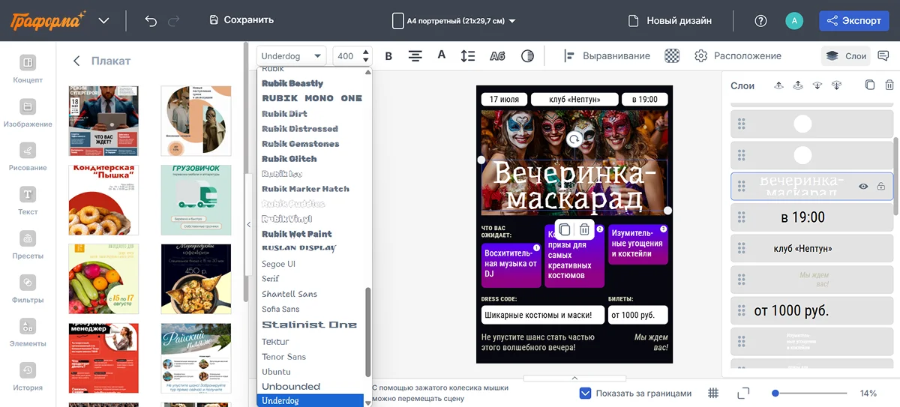
Task: Open the Underdog font family dropdown
Action: click(291, 55)
